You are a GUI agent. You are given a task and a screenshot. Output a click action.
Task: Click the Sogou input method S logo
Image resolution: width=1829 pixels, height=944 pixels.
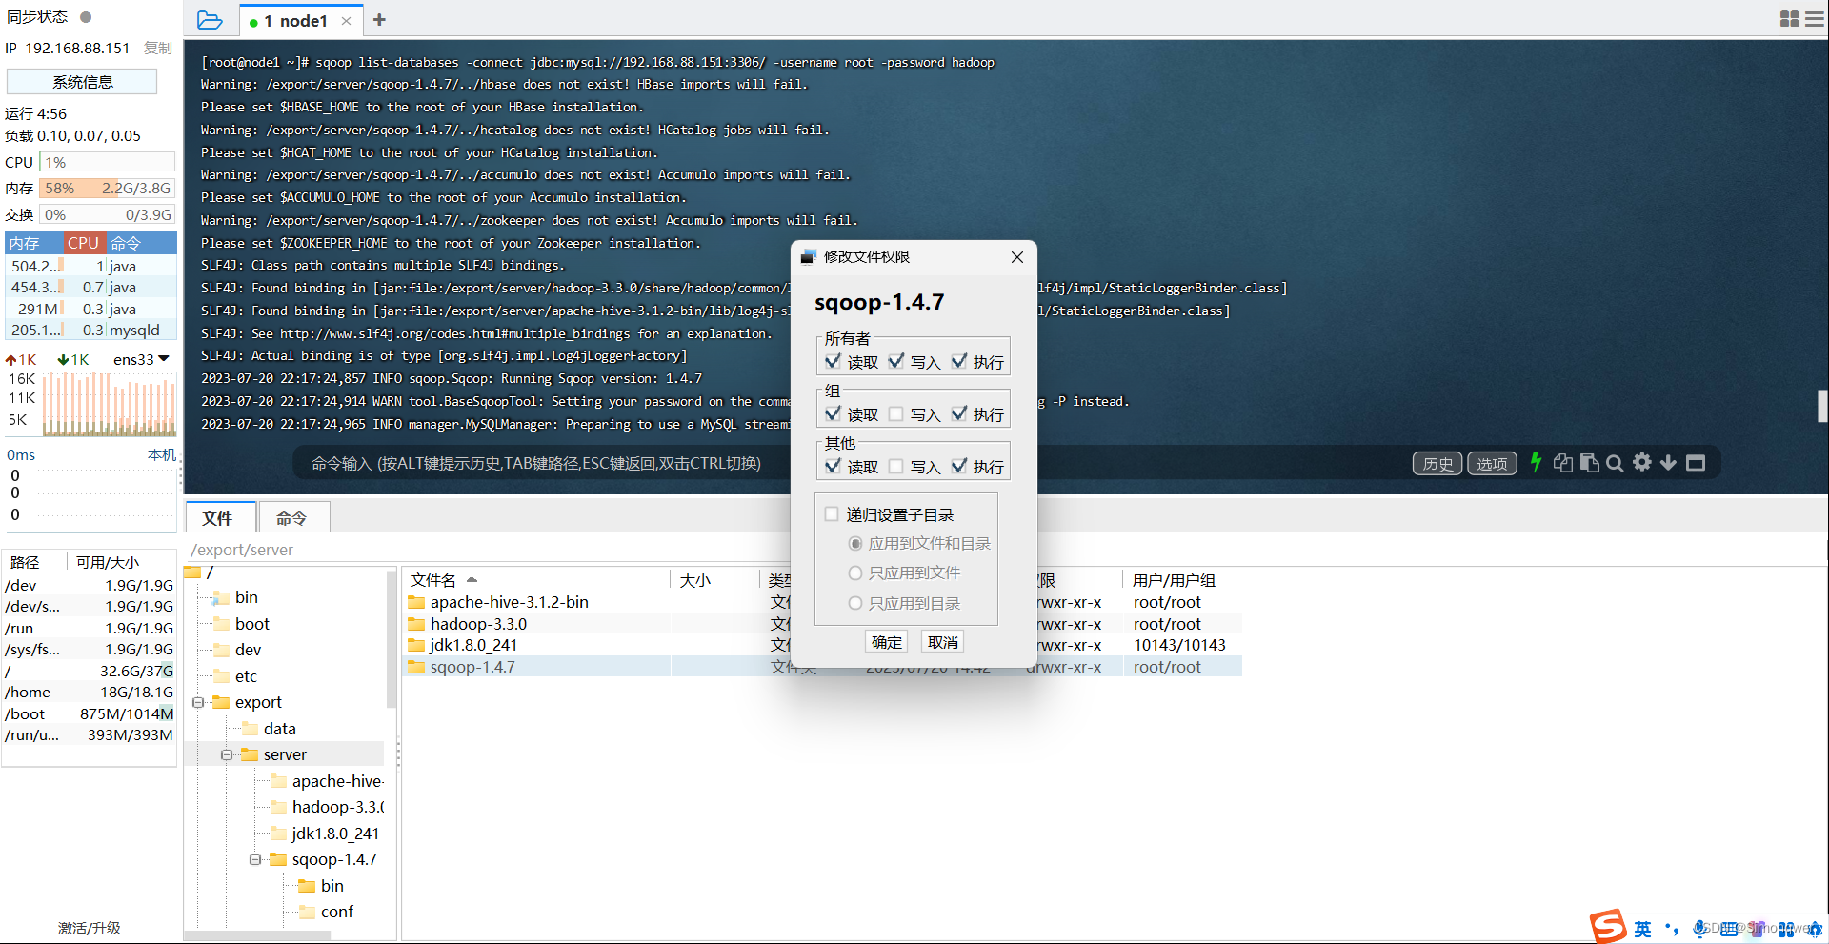(1608, 927)
